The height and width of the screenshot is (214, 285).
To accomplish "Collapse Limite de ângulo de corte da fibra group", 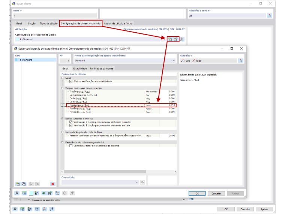I will pyautogui.click(x=62, y=132).
